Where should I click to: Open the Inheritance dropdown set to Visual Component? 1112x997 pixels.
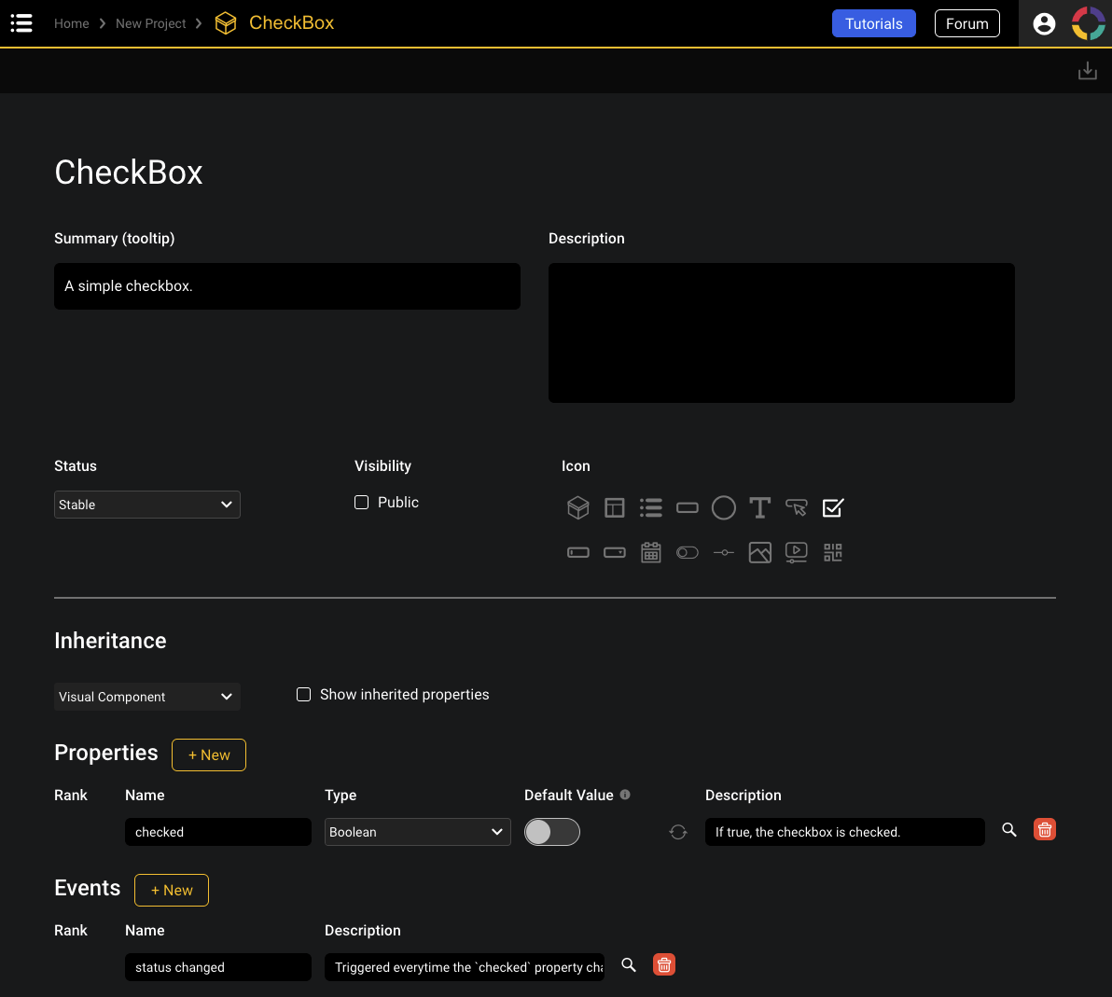pos(146,697)
